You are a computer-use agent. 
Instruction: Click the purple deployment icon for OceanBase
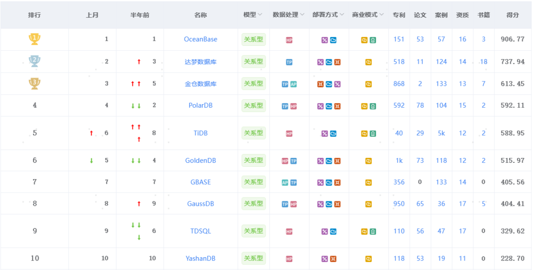(x=325, y=40)
